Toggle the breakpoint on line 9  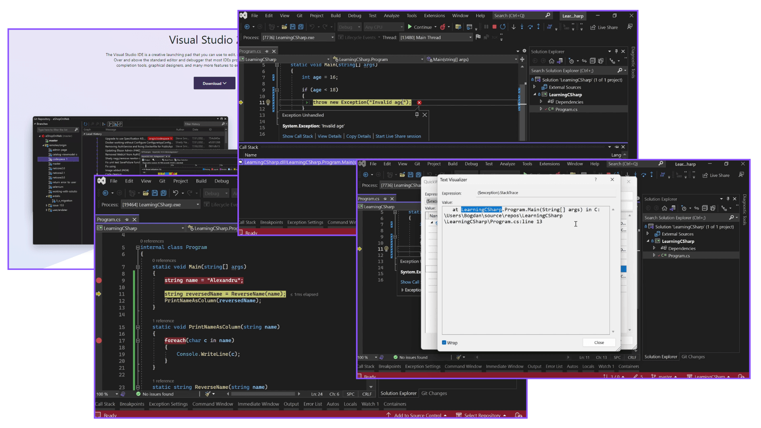(99, 280)
